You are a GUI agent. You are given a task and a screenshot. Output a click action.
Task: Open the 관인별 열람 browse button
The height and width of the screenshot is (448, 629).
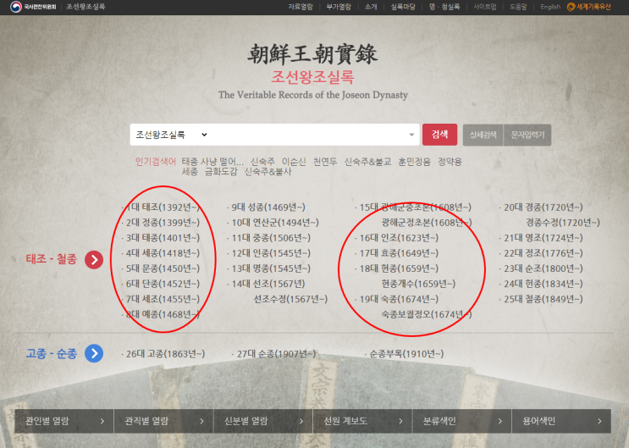pyautogui.click(x=64, y=421)
